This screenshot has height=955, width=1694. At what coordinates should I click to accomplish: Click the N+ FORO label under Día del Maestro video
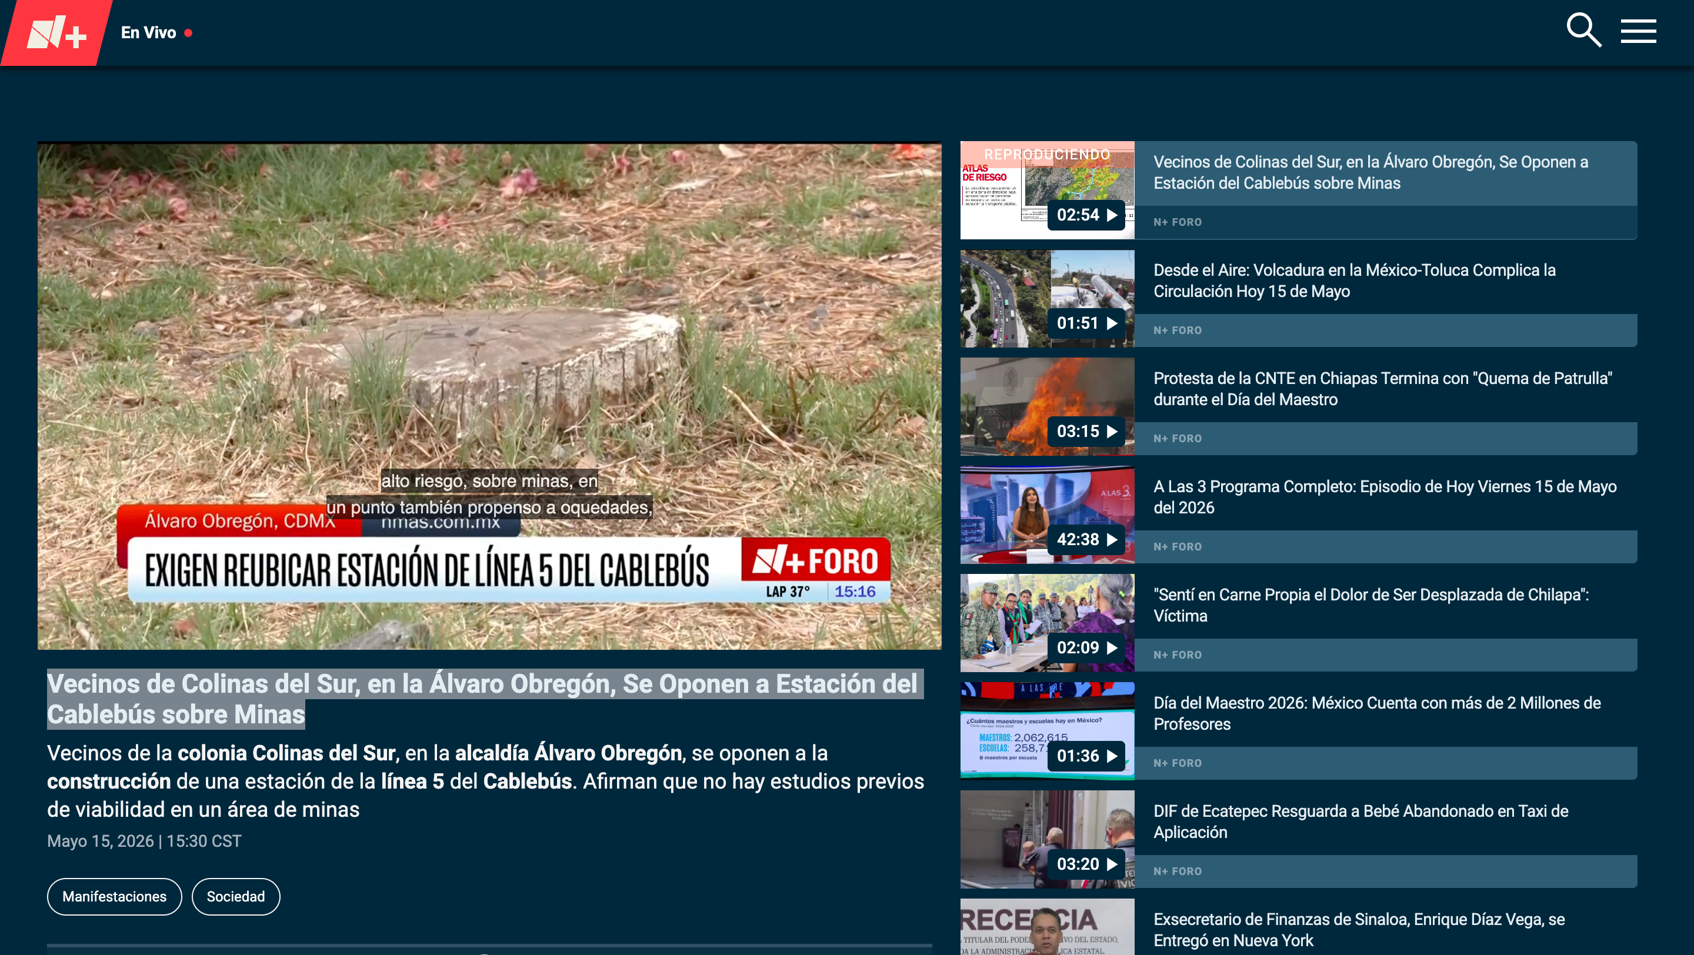click(1177, 763)
